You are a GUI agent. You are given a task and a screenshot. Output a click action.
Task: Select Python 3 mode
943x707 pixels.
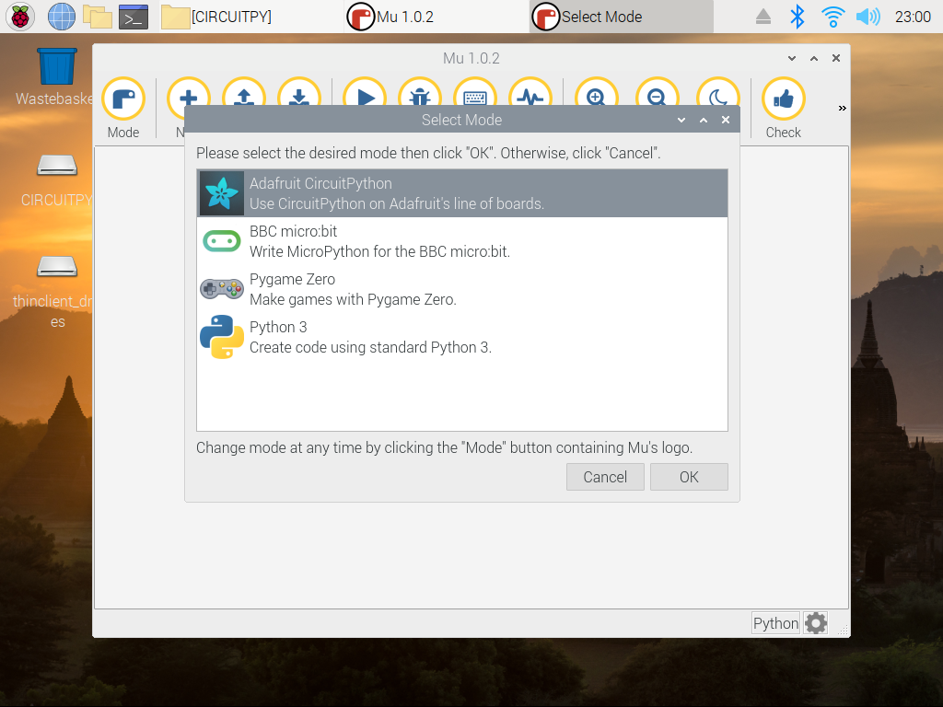(x=462, y=337)
